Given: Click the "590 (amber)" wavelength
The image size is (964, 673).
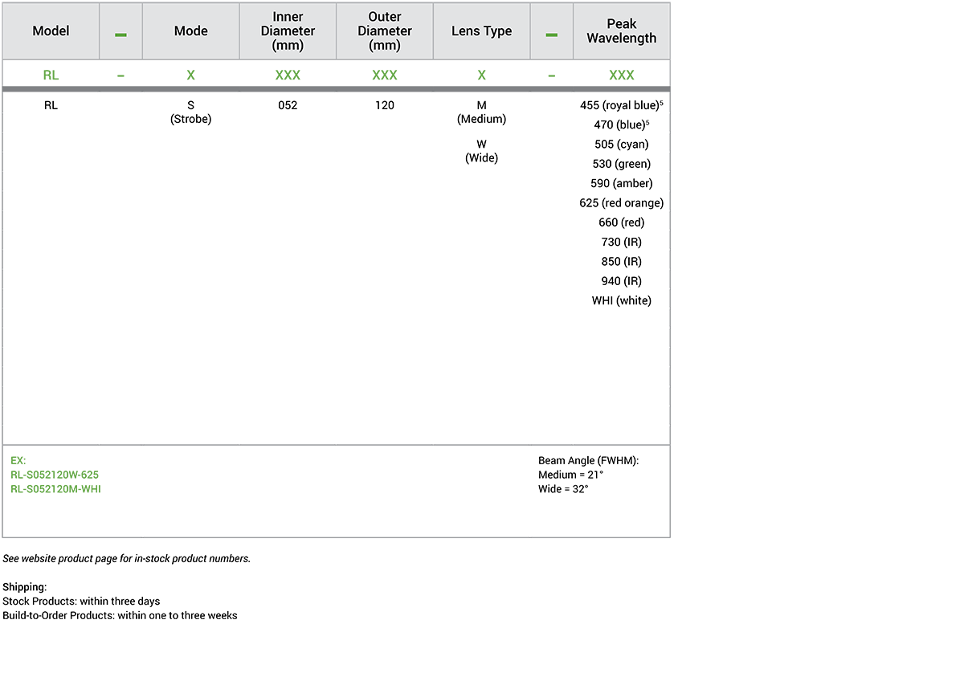Looking at the screenshot, I should point(622,183).
